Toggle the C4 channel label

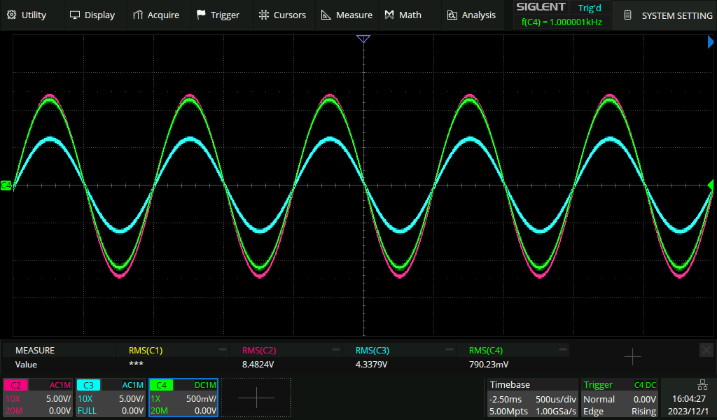162,385
